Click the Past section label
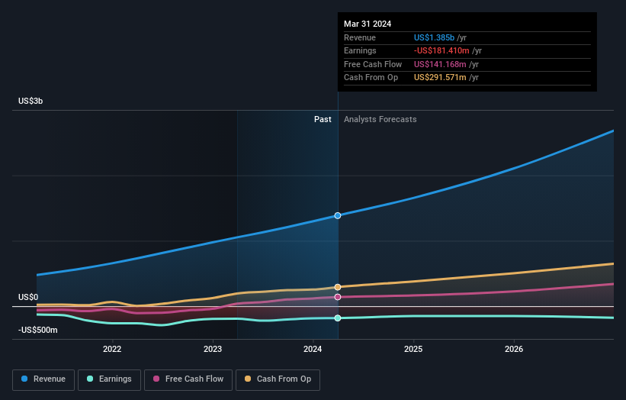Viewport: 626px width, 400px height. coord(323,119)
